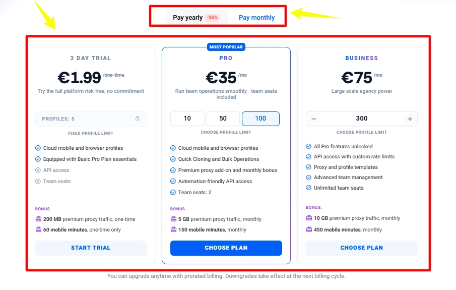This screenshot has width=456, height=290.
Task: Switch billing to Pay monthly
Action: click(256, 18)
